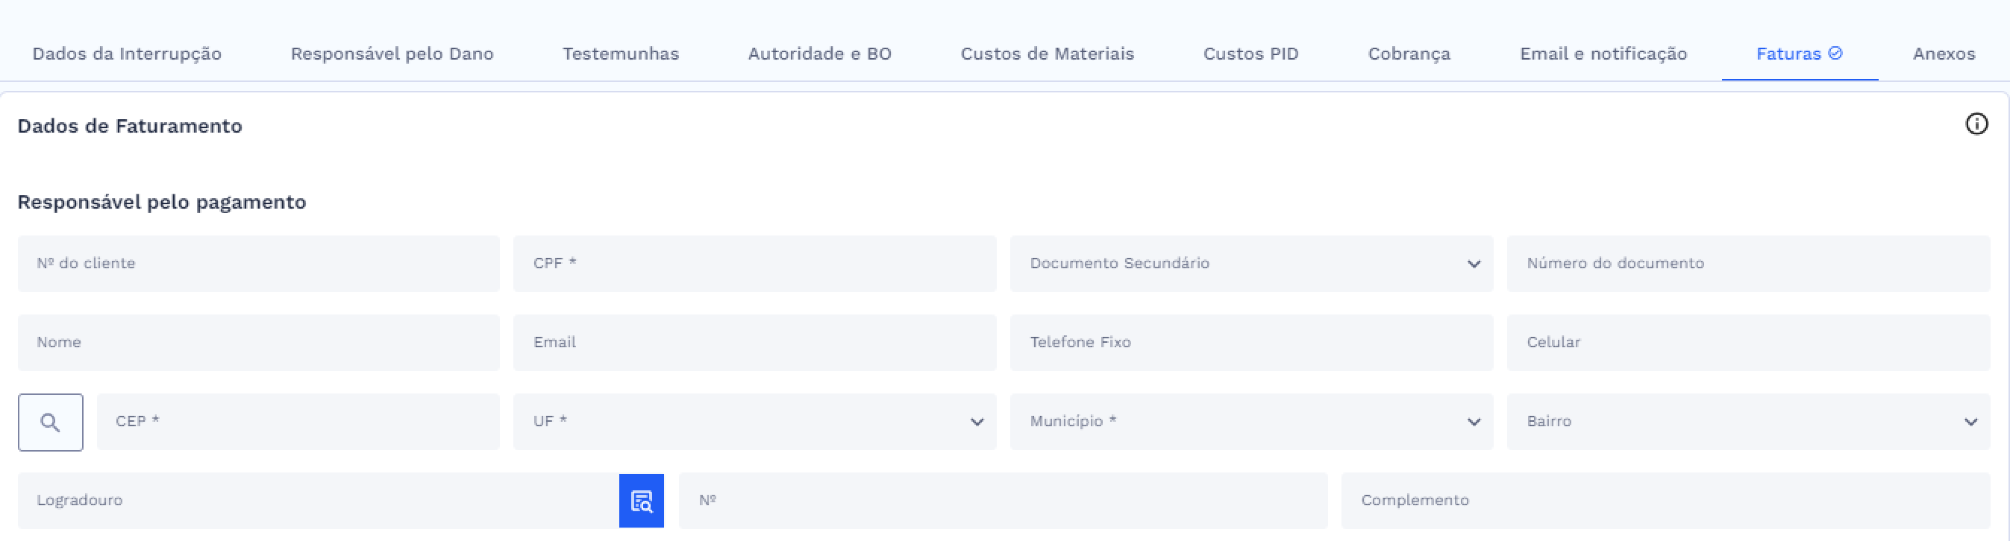Open the Responsável pelo Dano tab
Viewport: 2010px width, 541px height.
click(x=392, y=53)
